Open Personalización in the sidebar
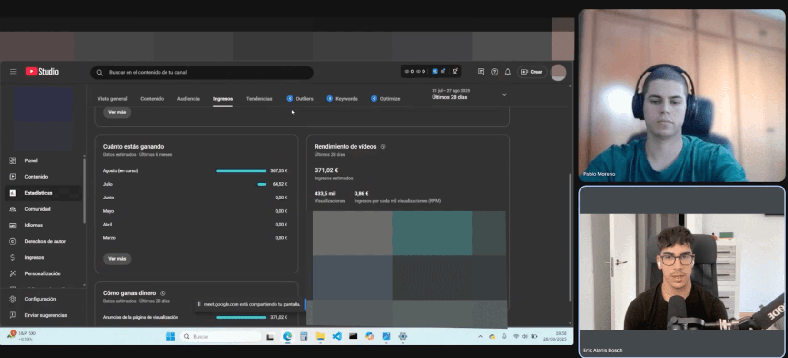 [x=42, y=273]
